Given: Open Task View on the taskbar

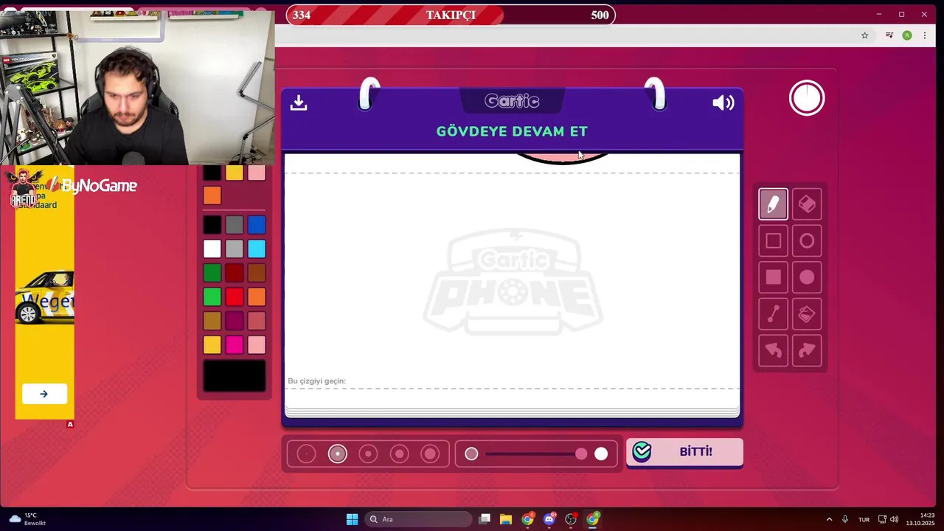Looking at the screenshot, I should pyautogui.click(x=485, y=519).
